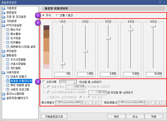Click the 3구간 slider handle

pos(108,38)
